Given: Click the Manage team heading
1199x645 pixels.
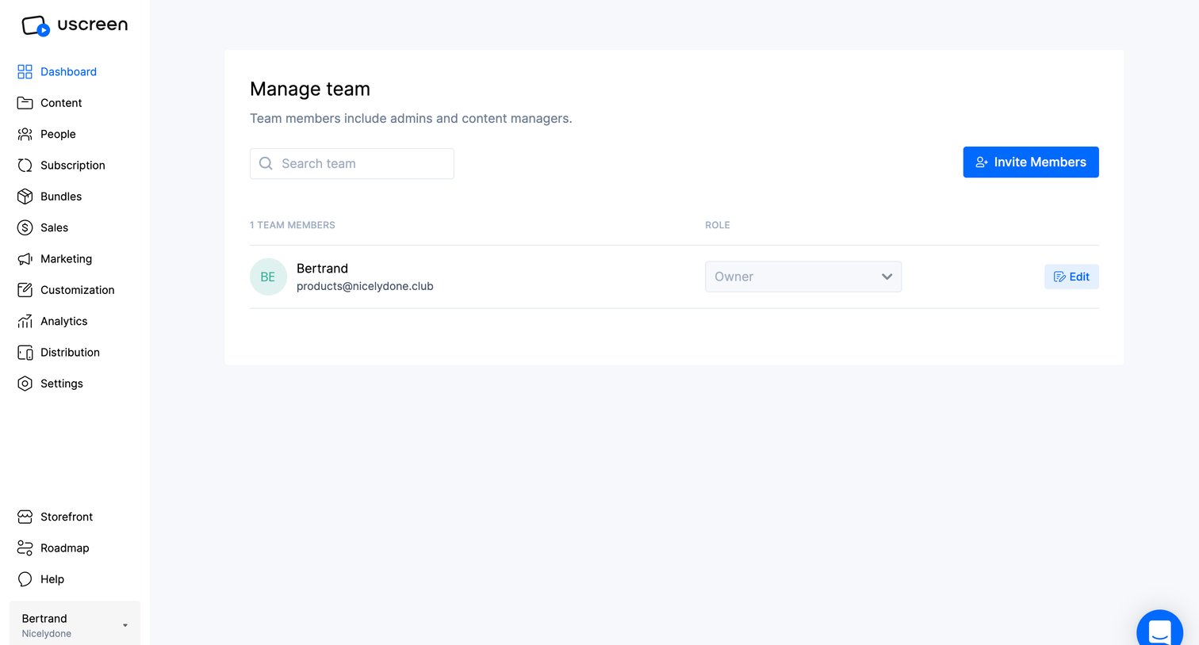Looking at the screenshot, I should tap(310, 89).
